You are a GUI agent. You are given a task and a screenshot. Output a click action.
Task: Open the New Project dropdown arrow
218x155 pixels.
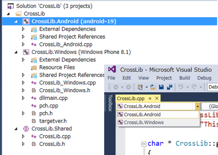click(146, 87)
